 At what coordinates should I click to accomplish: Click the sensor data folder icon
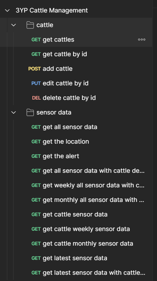pyautogui.click(x=30, y=112)
